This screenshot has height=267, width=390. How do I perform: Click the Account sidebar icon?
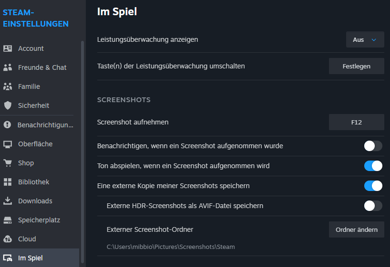click(x=8, y=48)
